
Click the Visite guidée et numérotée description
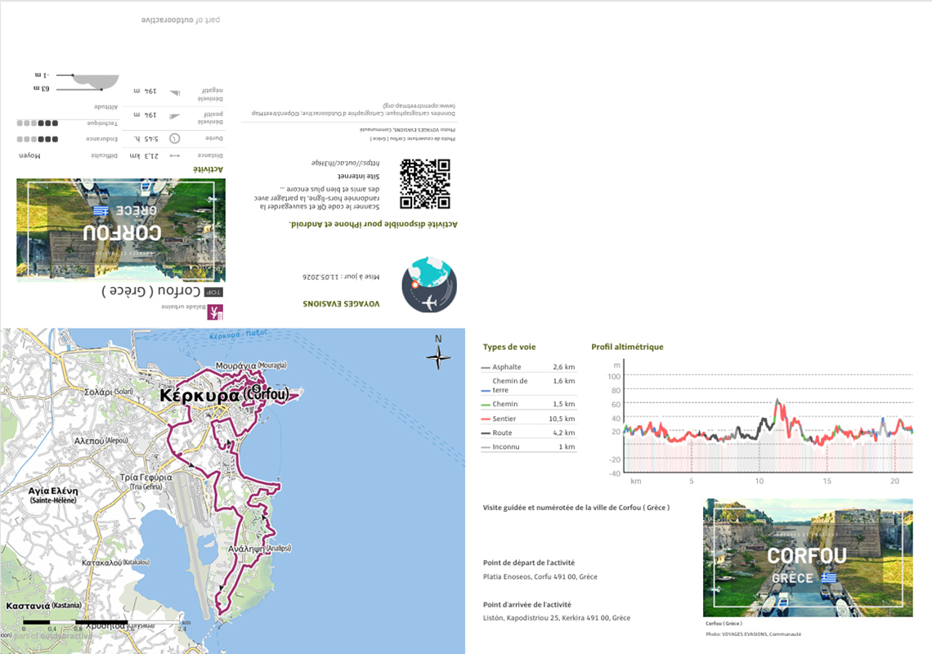coord(576,507)
